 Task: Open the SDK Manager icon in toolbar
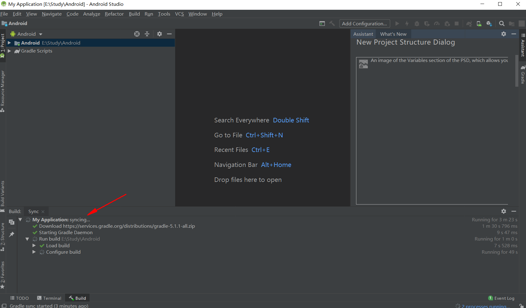(489, 24)
